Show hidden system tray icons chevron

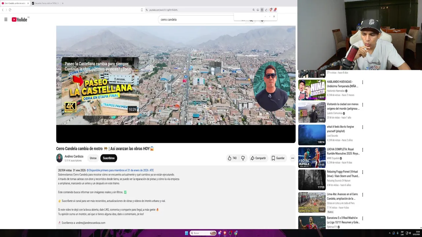(x=389, y=233)
